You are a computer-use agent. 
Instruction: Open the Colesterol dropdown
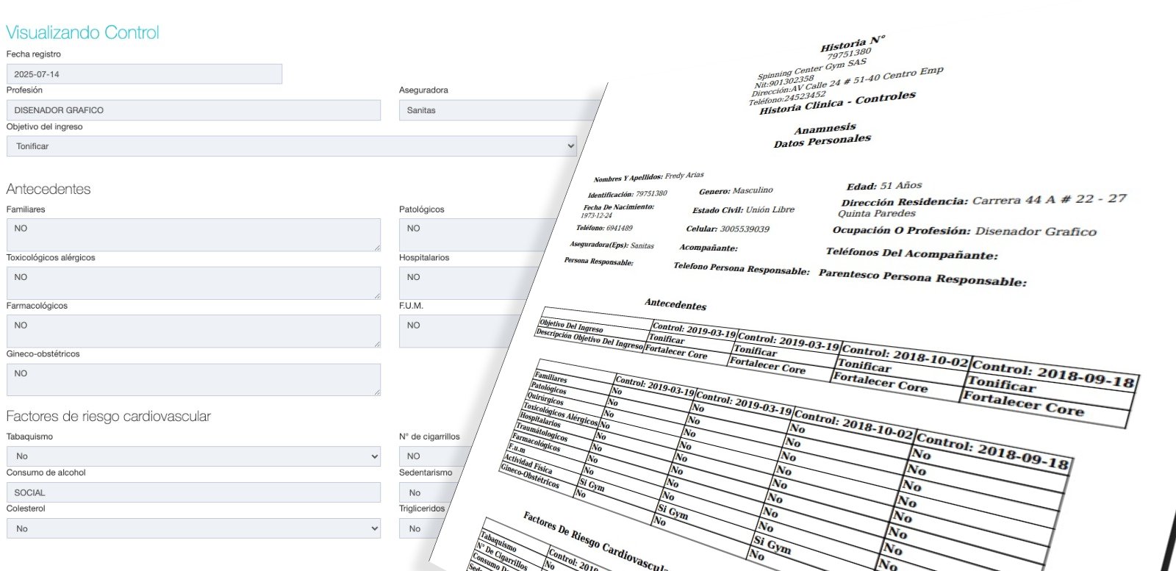(x=193, y=529)
